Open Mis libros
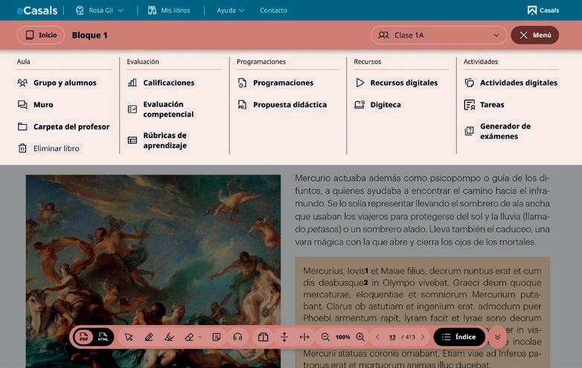This screenshot has width=582, height=368. pos(169,10)
